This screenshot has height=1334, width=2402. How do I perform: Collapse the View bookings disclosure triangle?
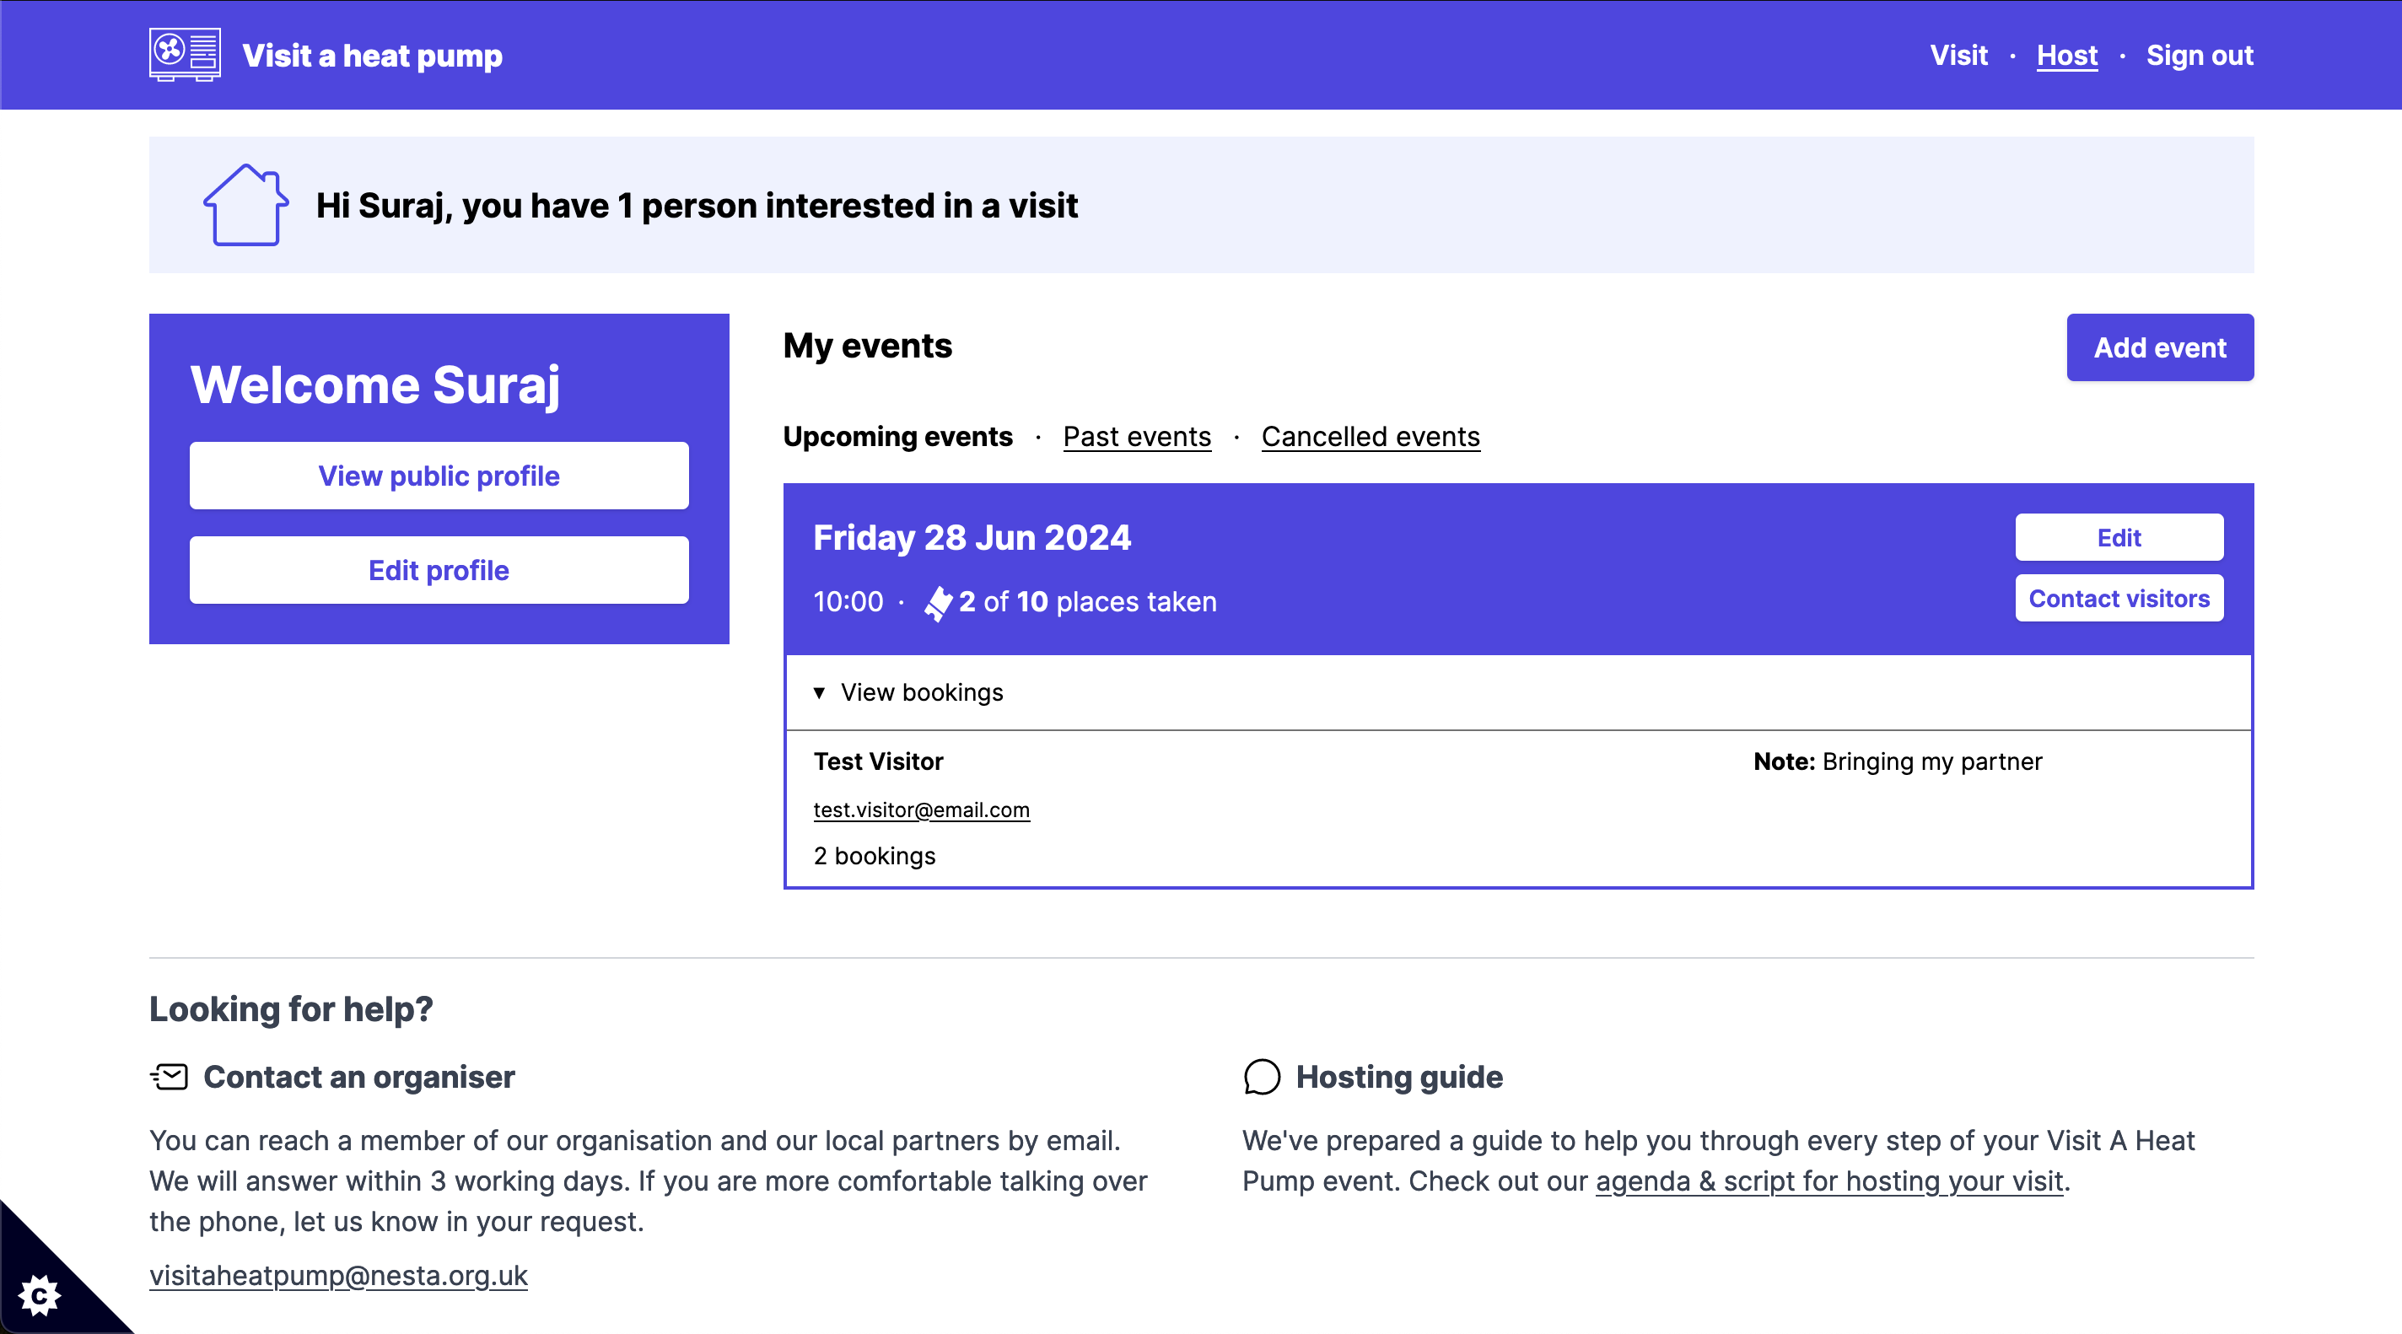click(819, 692)
